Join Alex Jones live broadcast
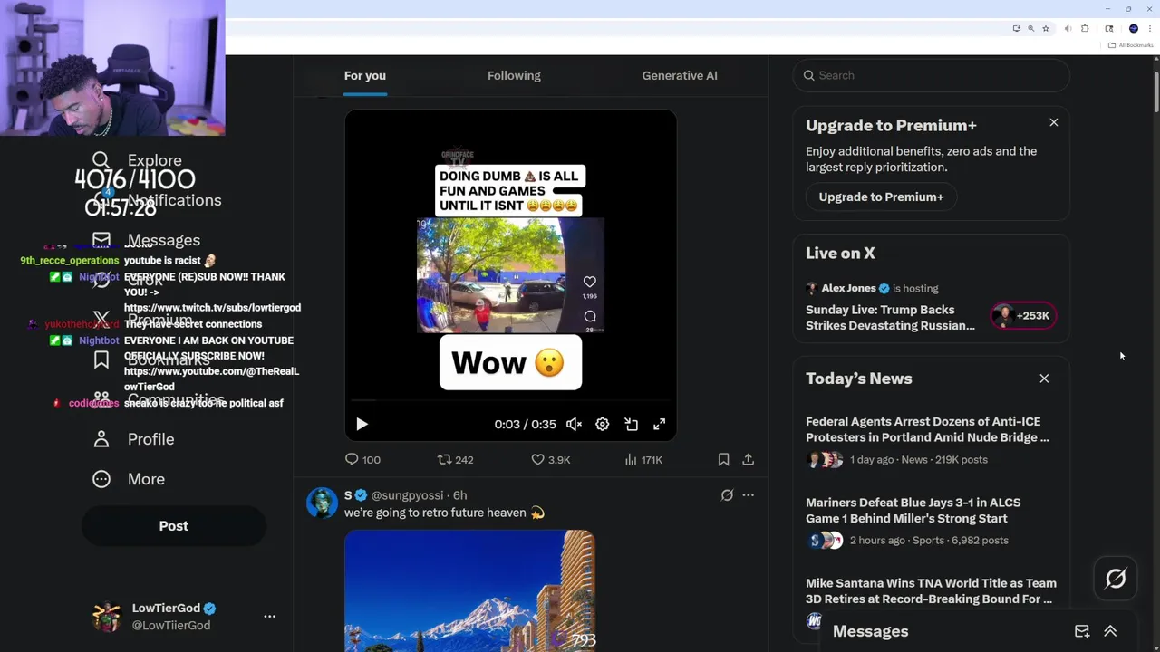The height and width of the screenshot is (652, 1160). click(890, 317)
